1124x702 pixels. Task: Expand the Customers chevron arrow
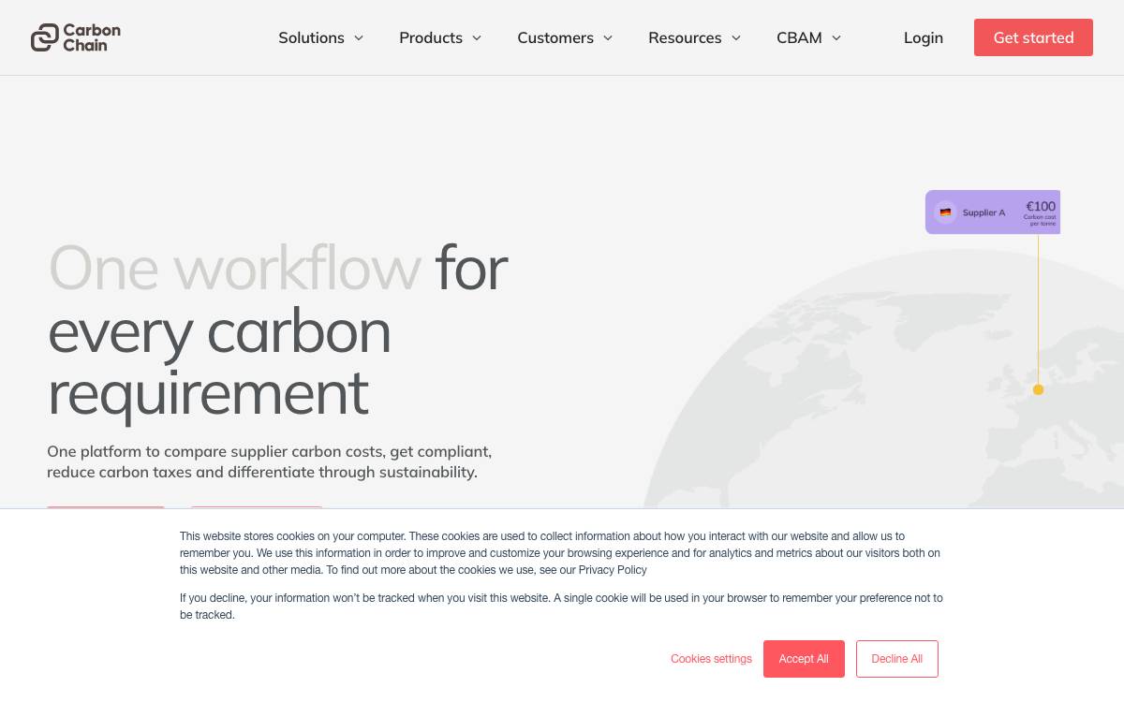607,38
